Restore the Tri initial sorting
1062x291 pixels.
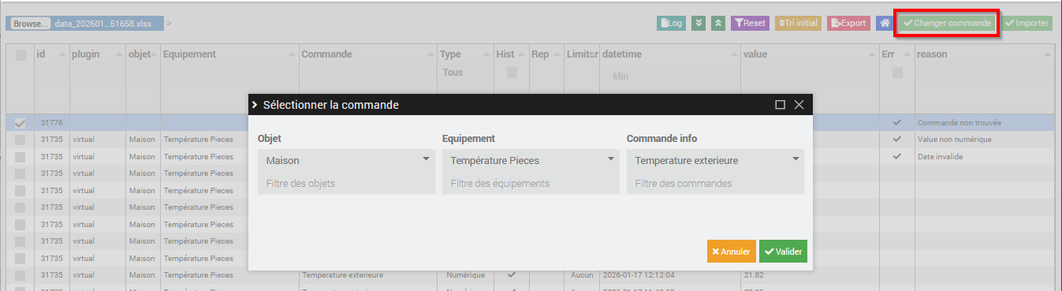tap(798, 24)
